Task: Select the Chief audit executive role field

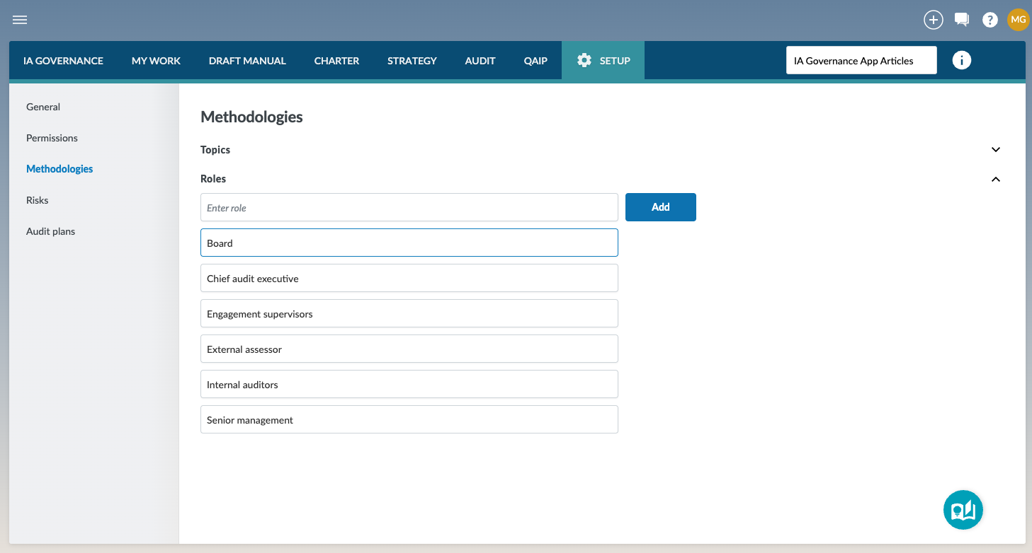Action: click(x=409, y=279)
